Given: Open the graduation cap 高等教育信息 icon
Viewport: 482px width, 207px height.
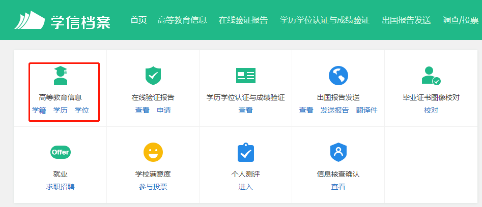Looking at the screenshot, I should (x=61, y=76).
